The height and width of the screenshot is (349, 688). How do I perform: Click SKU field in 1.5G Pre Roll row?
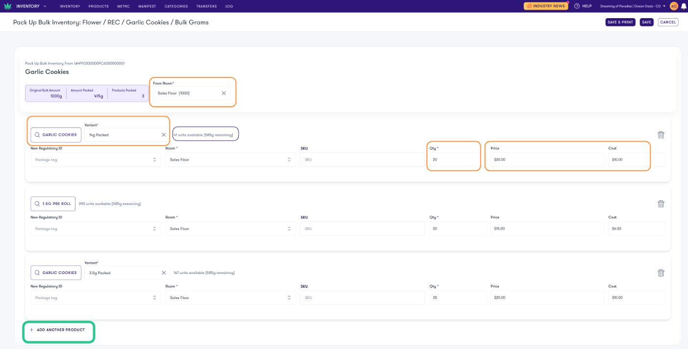[x=363, y=228]
